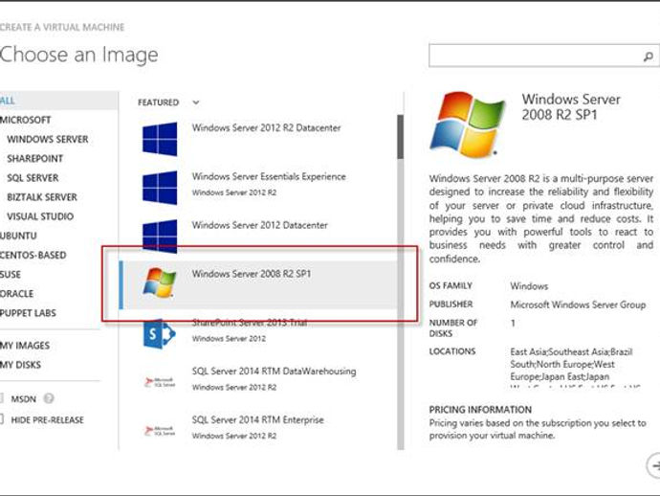Click Windows Server 2012 Datacenter logo
The height and width of the screenshot is (496, 660).
160,236
